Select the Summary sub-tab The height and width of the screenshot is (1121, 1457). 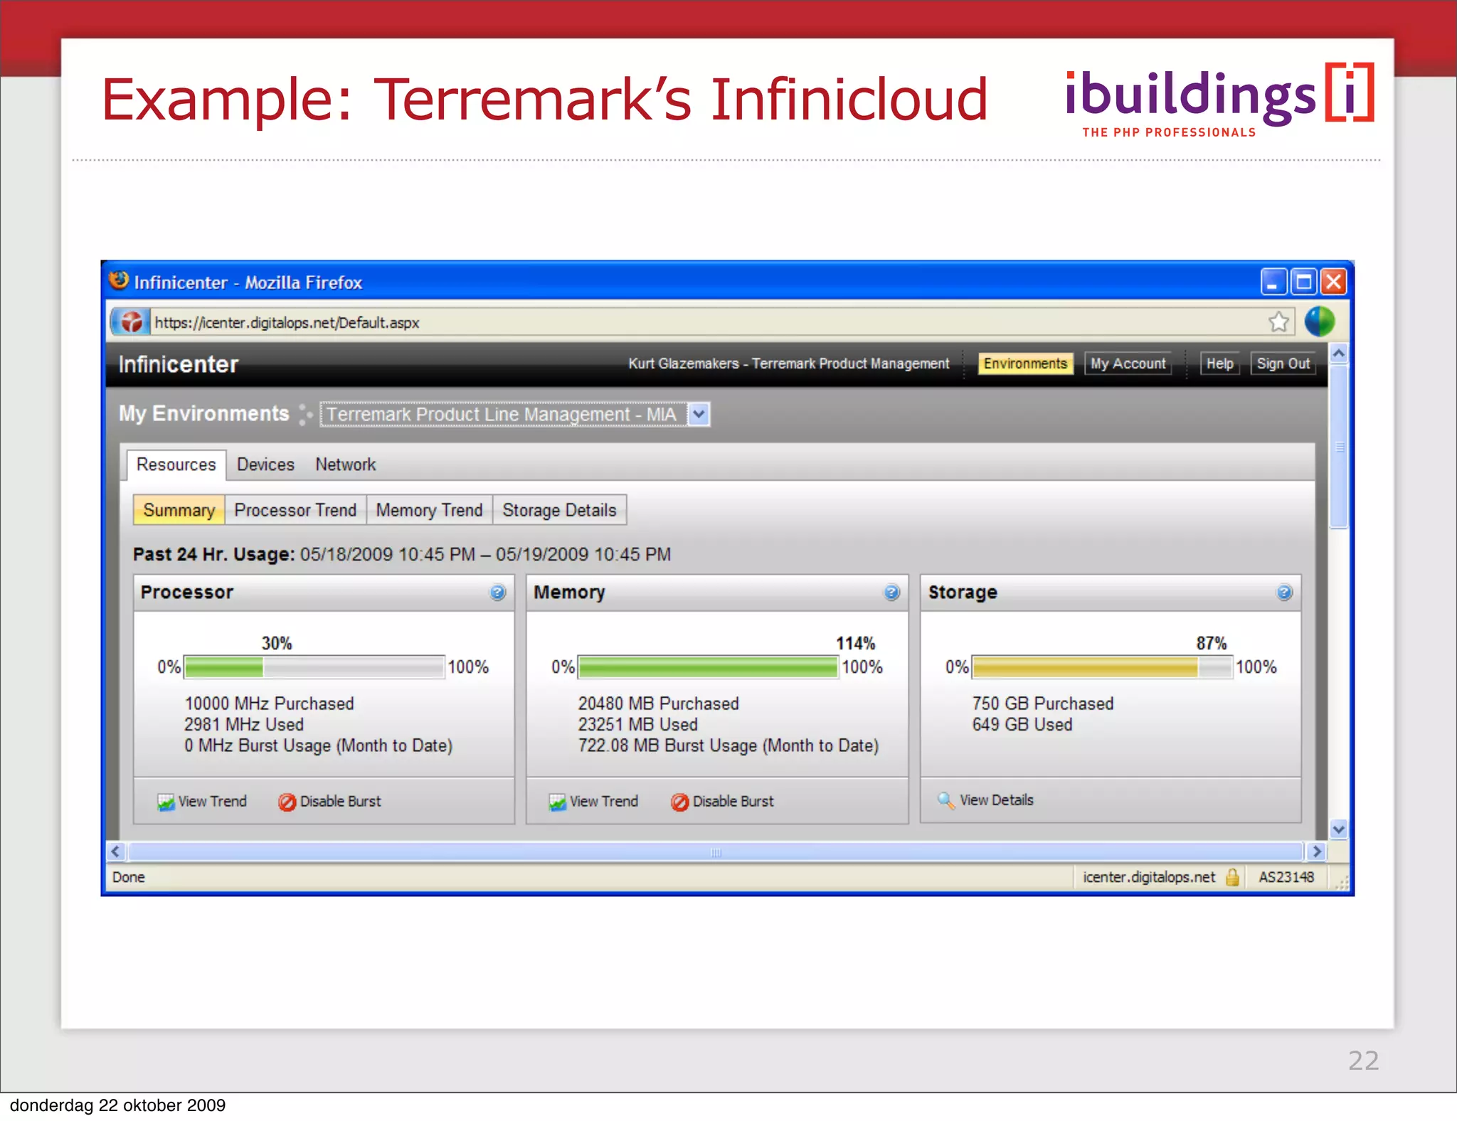pyautogui.click(x=179, y=510)
